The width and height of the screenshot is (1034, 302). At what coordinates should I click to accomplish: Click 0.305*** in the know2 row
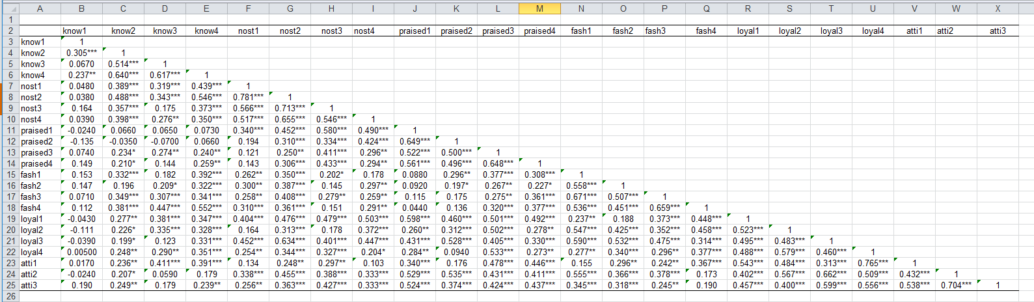pyautogui.click(x=81, y=53)
